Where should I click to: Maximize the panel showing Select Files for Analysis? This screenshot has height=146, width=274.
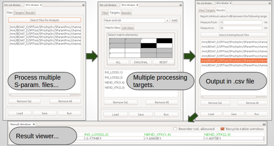pos(84,5)
